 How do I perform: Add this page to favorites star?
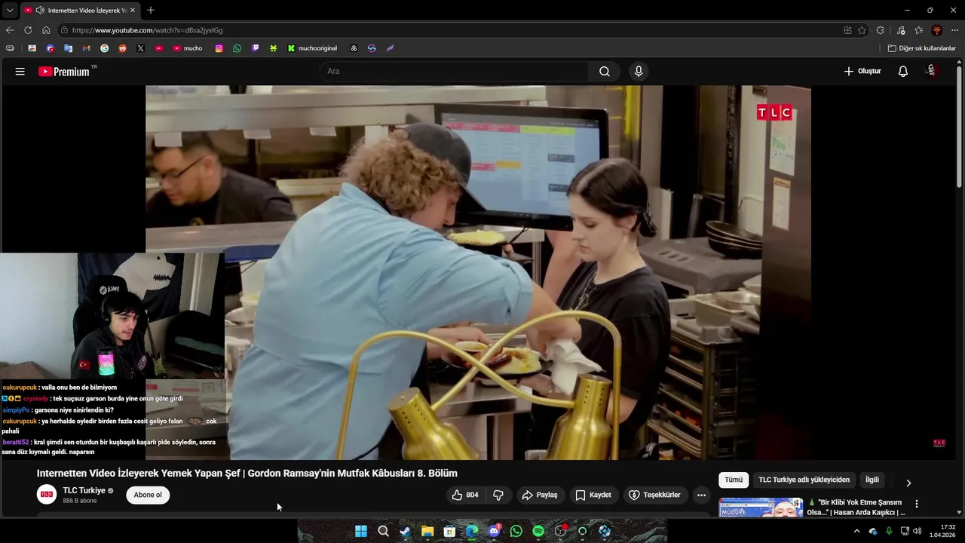862,30
